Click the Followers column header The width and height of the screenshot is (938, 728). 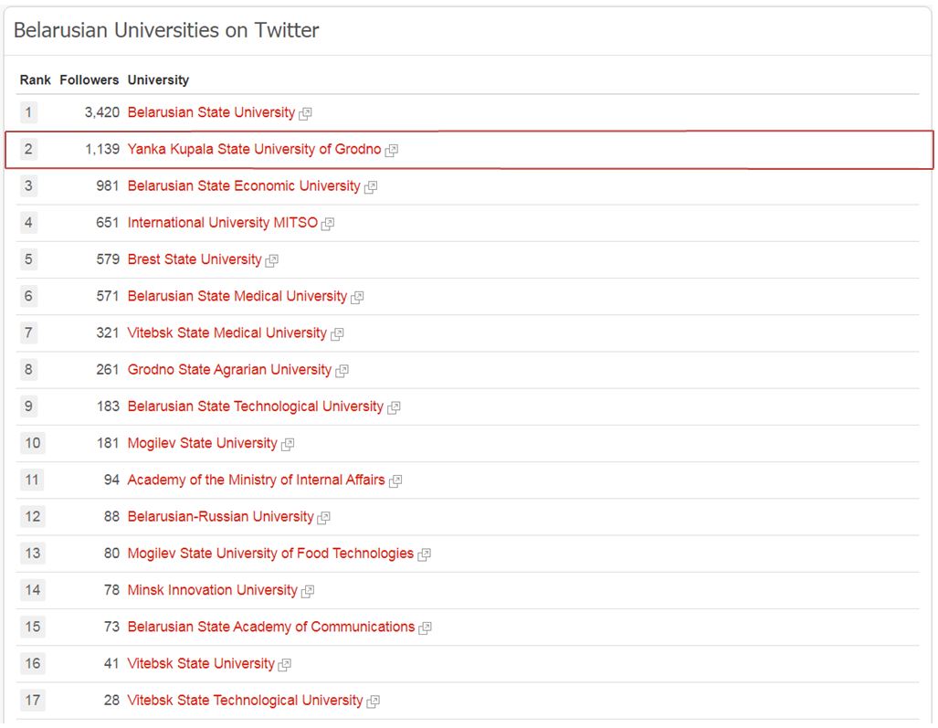click(90, 80)
